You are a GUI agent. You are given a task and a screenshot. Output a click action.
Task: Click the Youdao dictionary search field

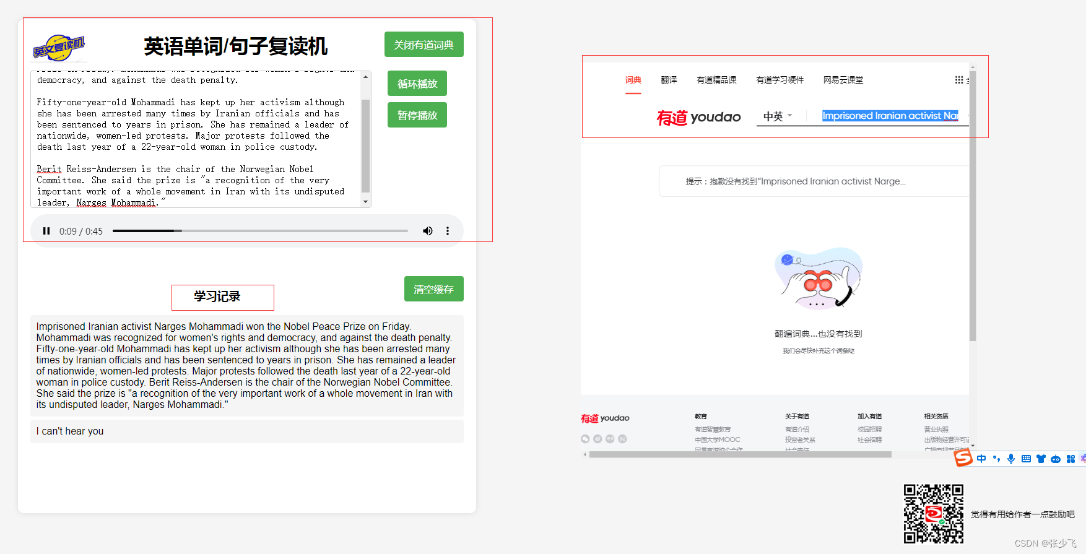pyautogui.click(x=890, y=116)
